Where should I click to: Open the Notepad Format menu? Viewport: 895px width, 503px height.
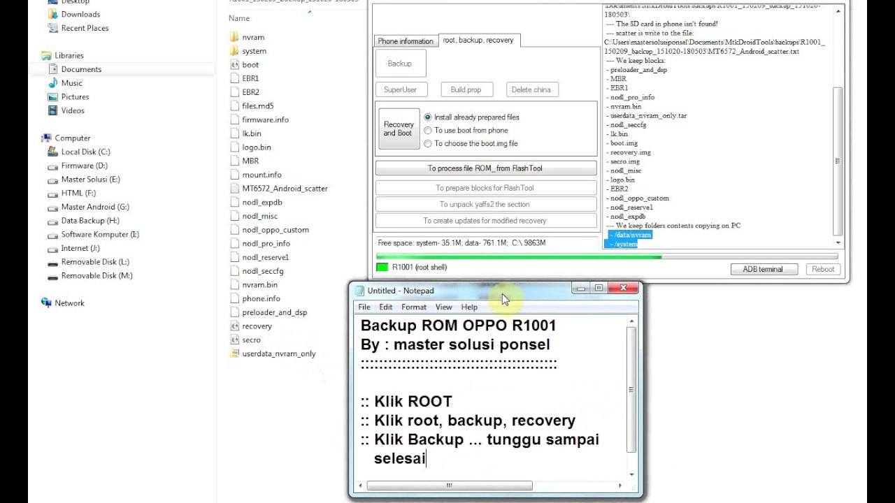click(414, 307)
